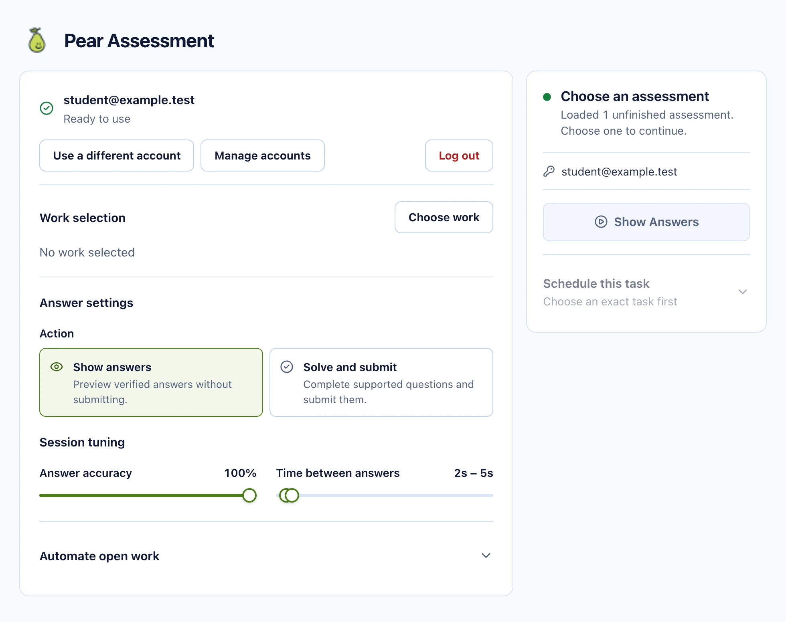Click the green status dot by Choose an assessment
The image size is (786, 622).
tap(547, 97)
